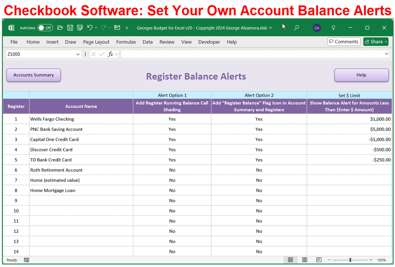Open Help using the purple Help button

(361, 75)
